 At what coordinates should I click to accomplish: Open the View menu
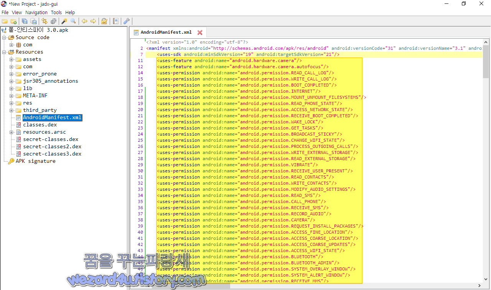click(x=17, y=12)
